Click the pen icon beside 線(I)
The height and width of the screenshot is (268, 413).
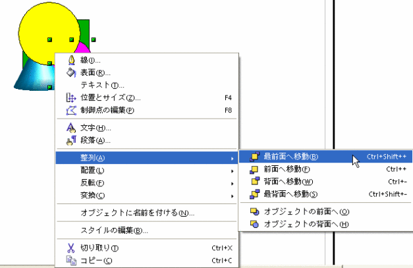[x=71, y=60]
